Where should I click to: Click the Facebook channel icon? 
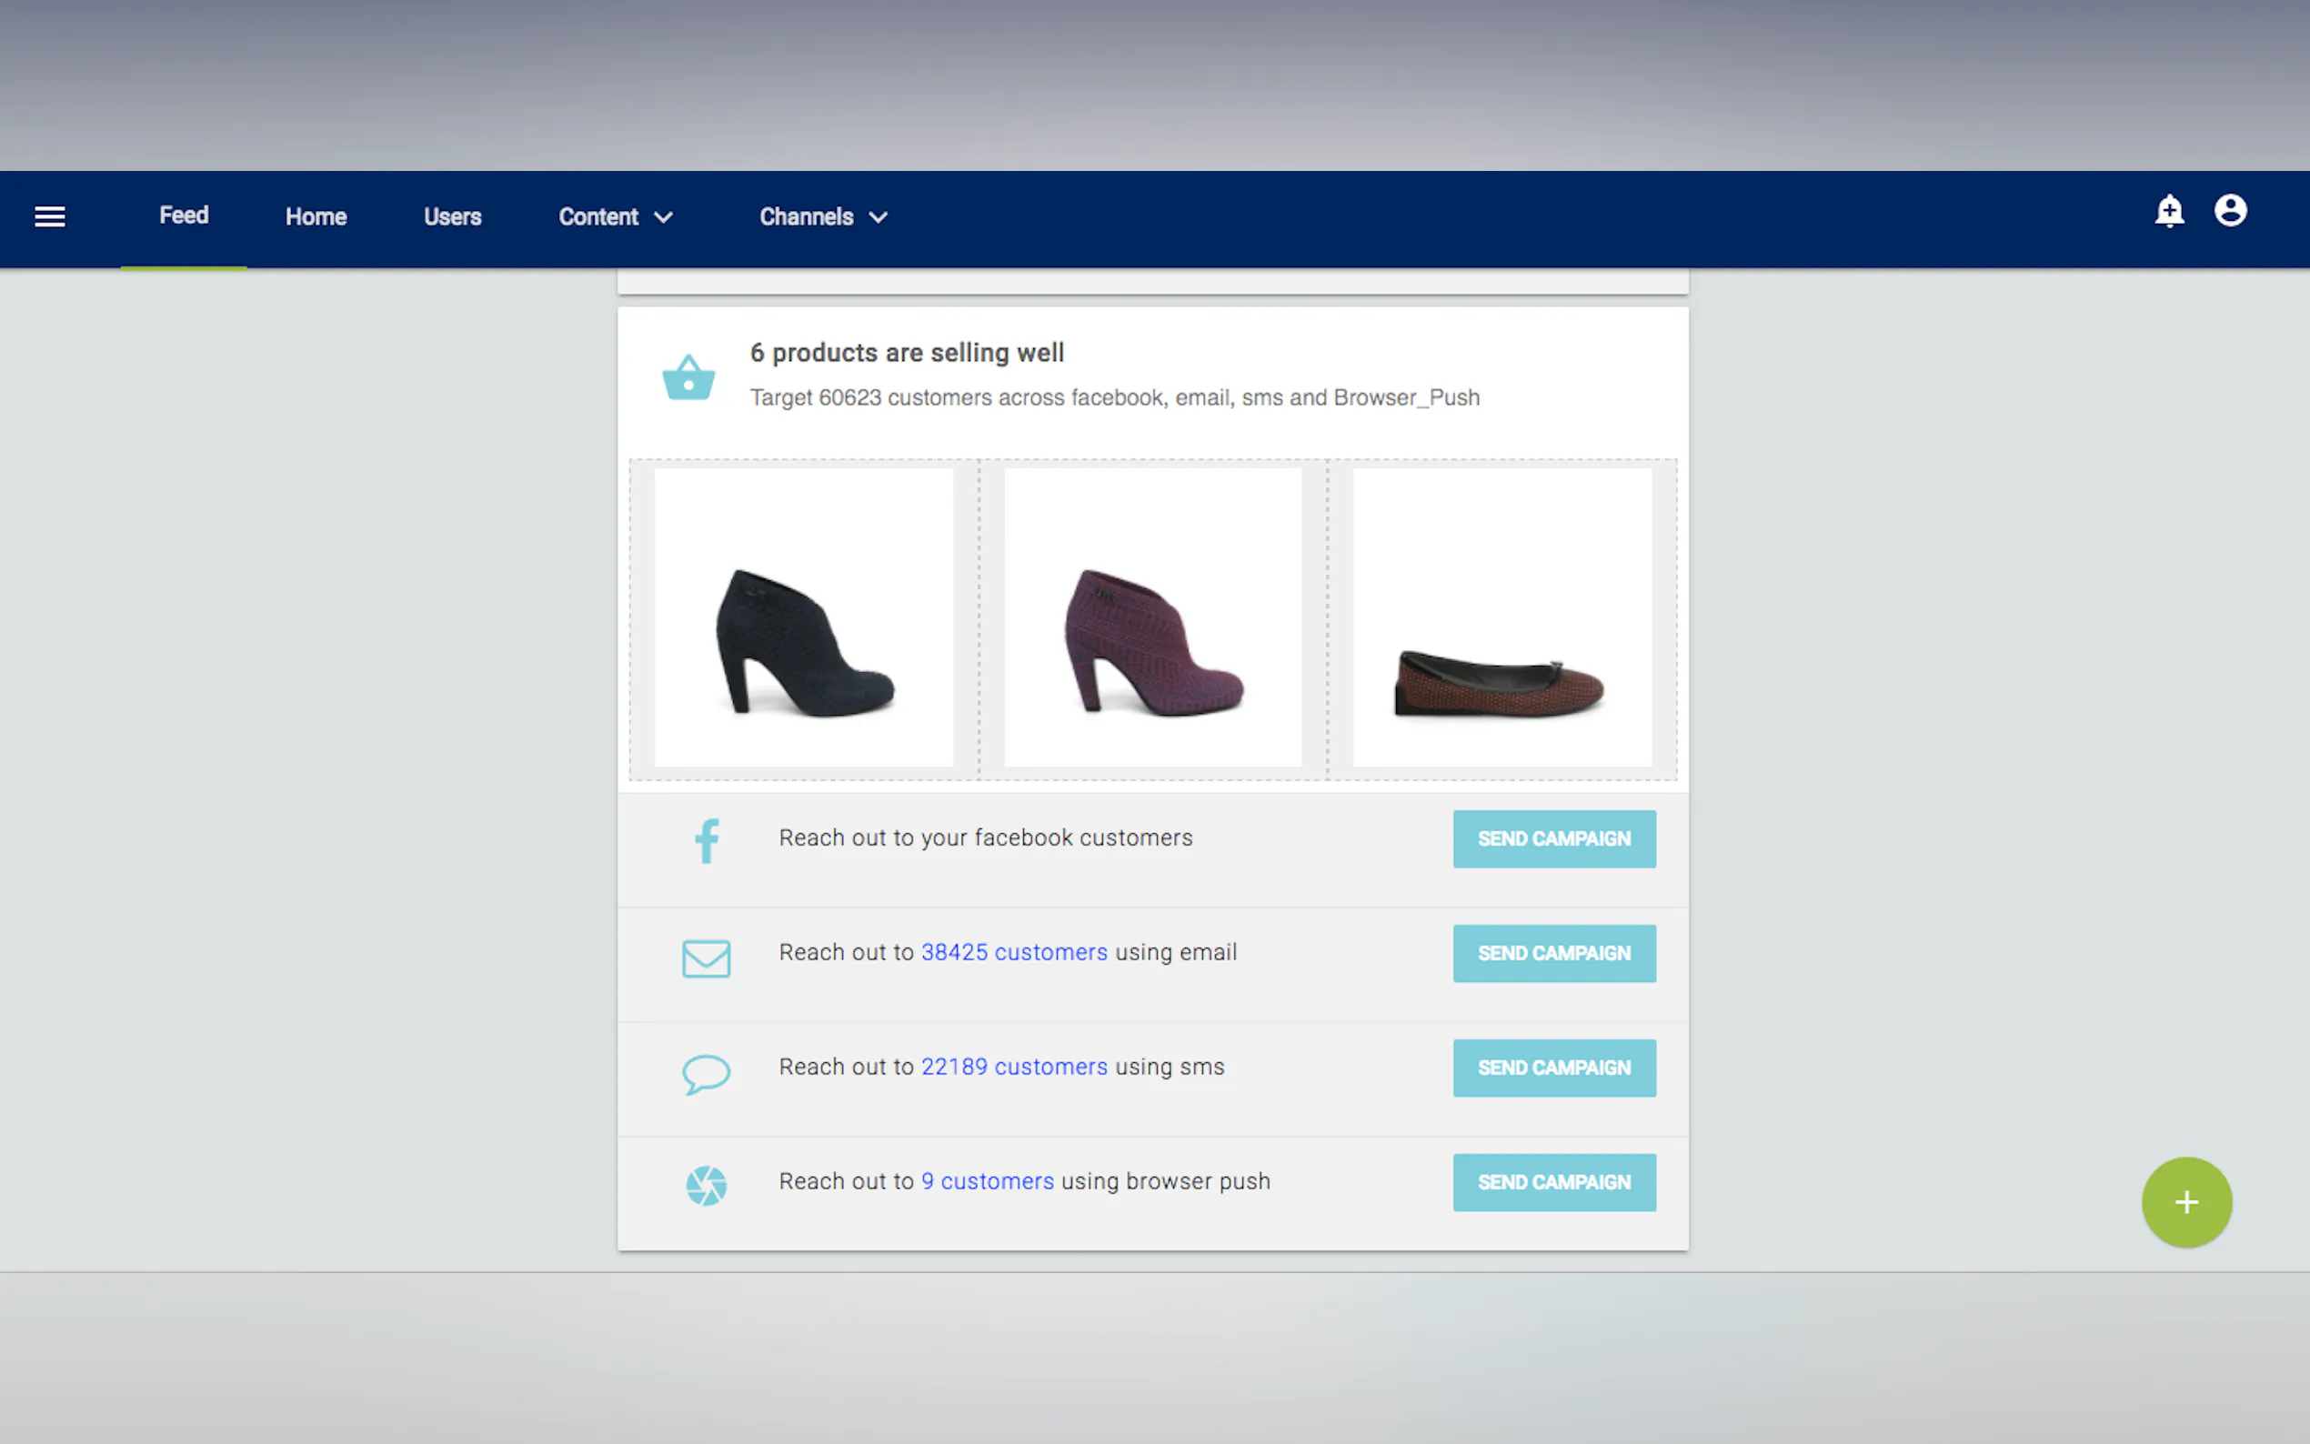[x=707, y=840]
